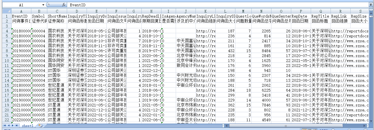374x130 pixels.
Task: Click the cell with value 7846
Action: 261,105
